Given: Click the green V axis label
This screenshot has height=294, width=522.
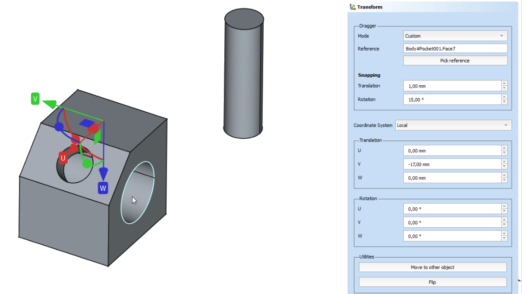Looking at the screenshot, I should tap(35, 99).
